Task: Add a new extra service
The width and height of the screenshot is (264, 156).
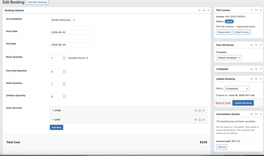Action: point(56,127)
